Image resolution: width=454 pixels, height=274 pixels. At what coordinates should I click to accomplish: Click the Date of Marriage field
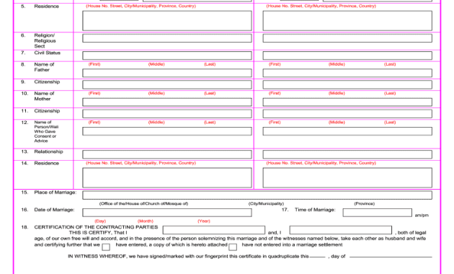click(x=167, y=213)
